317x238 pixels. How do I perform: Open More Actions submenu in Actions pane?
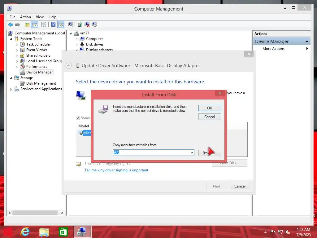(x=282, y=49)
